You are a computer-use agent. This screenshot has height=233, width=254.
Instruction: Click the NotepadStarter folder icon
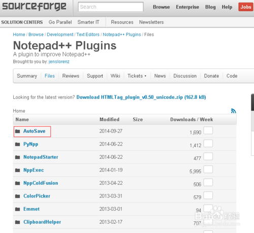tap(18, 157)
